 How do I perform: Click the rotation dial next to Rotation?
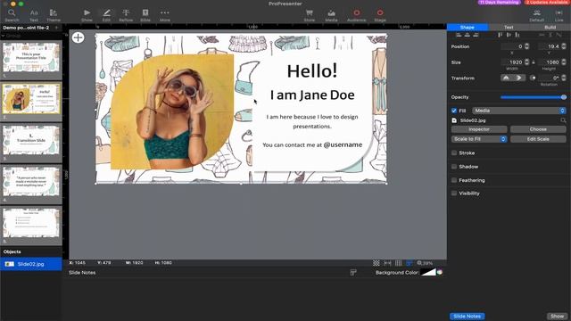[533, 78]
